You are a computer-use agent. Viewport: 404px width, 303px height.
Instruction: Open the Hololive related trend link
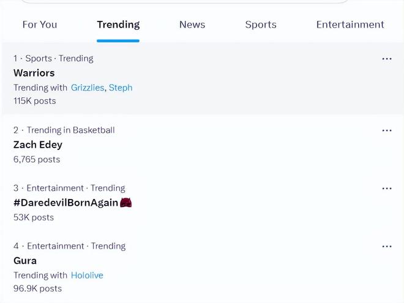tap(87, 275)
